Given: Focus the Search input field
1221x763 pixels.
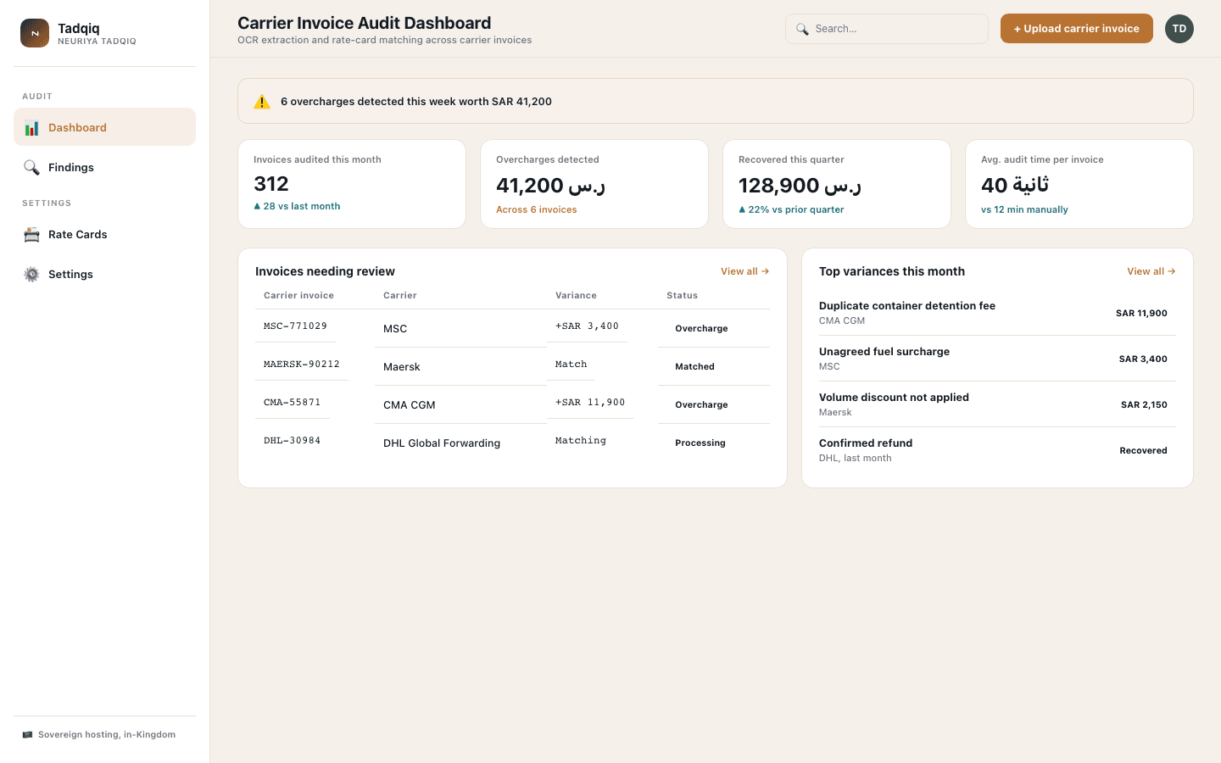Looking at the screenshot, I should coord(887,29).
